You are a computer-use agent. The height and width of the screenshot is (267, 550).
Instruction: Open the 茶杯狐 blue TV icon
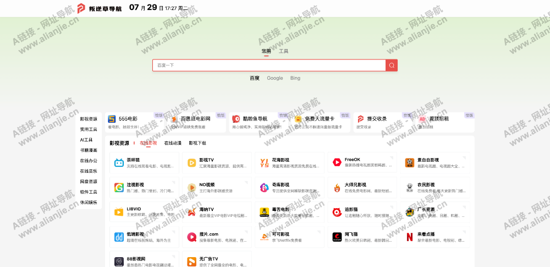pos(119,162)
